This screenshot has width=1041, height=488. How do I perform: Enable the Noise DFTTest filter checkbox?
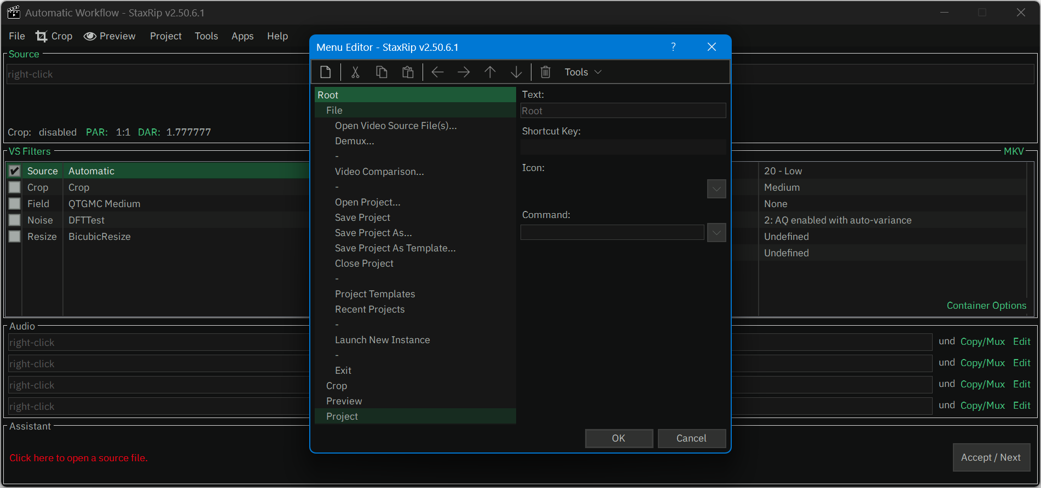click(x=15, y=220)
